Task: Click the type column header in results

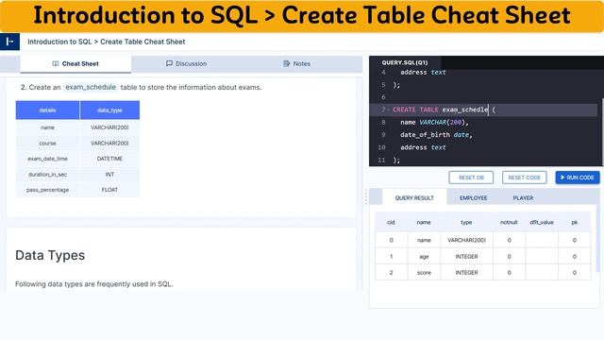Action: pyautogui.click(x=466, y=223)
